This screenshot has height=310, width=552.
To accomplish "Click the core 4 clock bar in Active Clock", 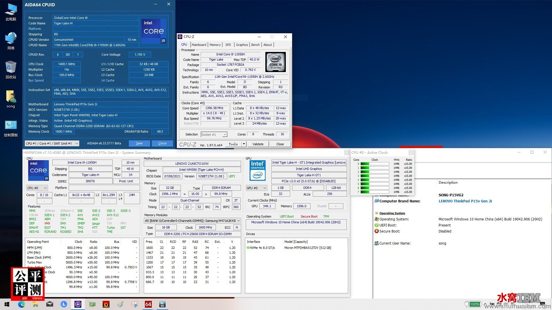I will (375, 180).
